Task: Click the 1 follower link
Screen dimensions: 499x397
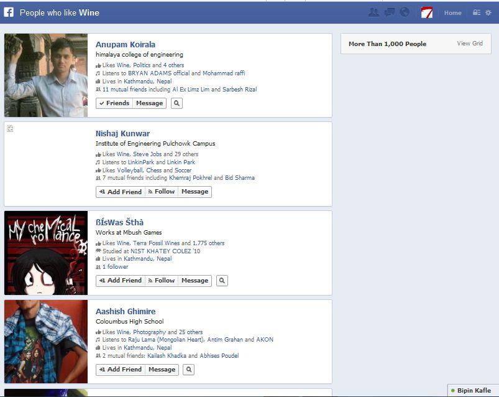Action: tap(115, 267)
